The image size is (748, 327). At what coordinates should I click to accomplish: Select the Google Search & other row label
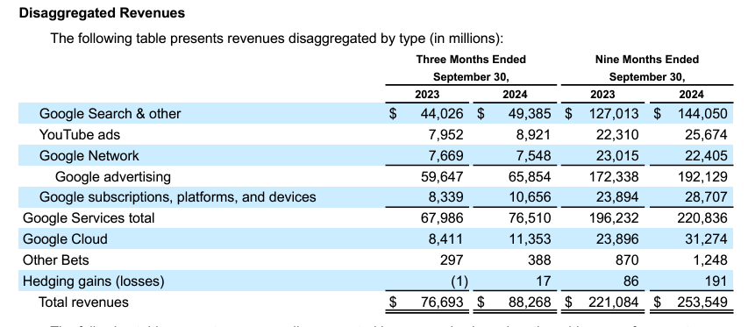click(x=110, y=113)
